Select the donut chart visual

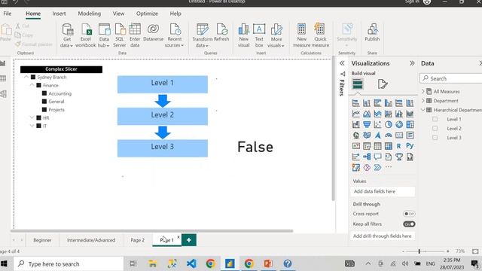tap(399, 124)
